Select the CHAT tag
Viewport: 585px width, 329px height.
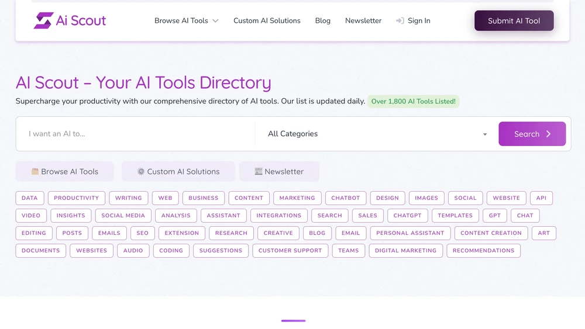click(525, 216)
